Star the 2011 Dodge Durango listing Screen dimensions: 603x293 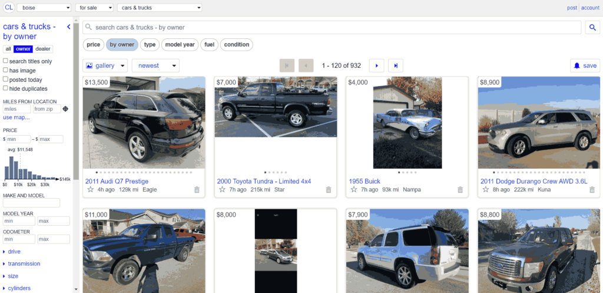pos(486,189)
